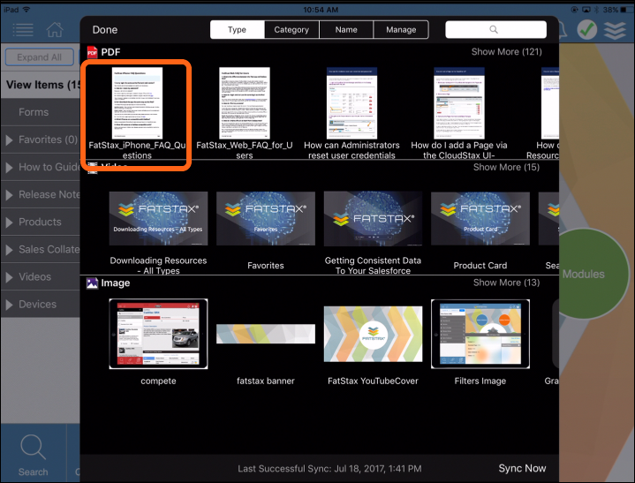Expand the Devices tree item

tap(41, 304)
